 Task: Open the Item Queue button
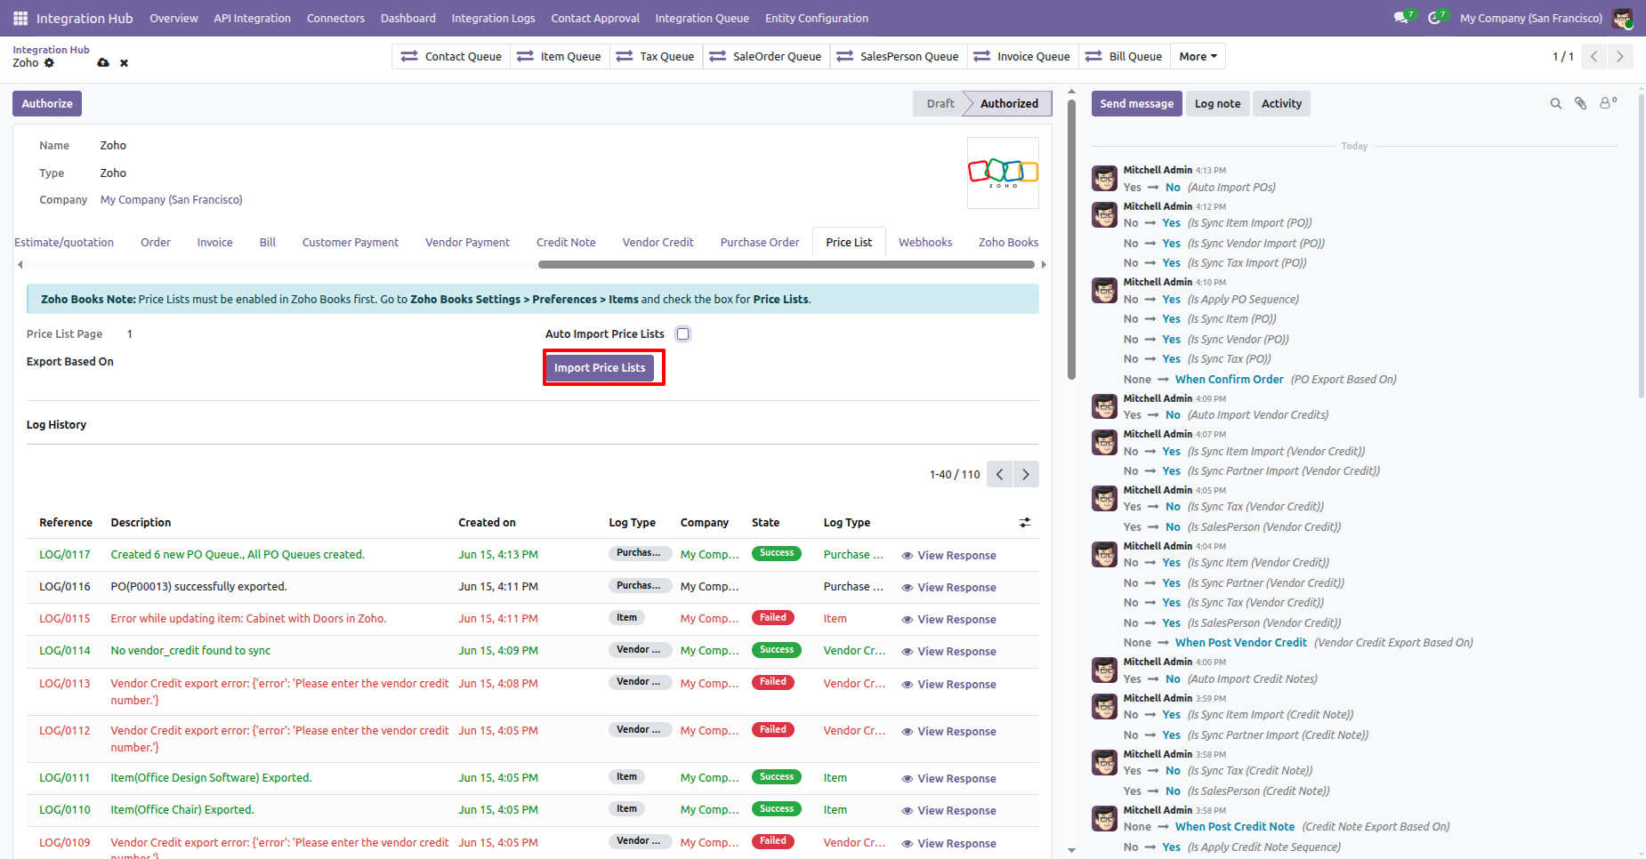coord(560,56)
